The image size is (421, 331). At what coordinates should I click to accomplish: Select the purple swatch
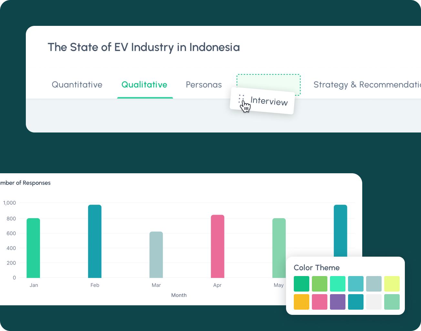(338, 302)
